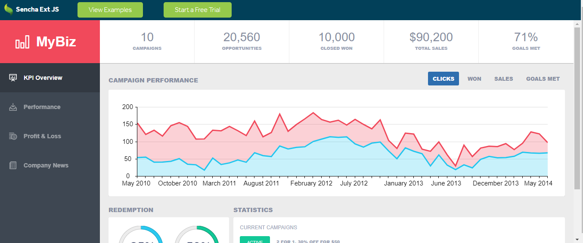Viewport: 583px width, 243px height.
Task: Click the 10 Campaigns stat
Action: [147, 42]
